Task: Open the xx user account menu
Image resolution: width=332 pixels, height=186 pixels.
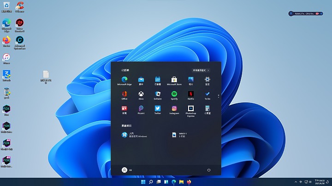Action: pos(127,170)
